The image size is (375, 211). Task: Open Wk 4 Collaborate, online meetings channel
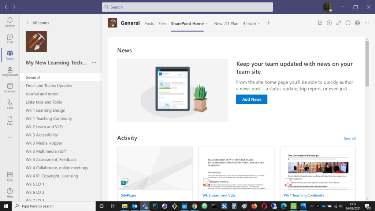click(x=61, y=168)
